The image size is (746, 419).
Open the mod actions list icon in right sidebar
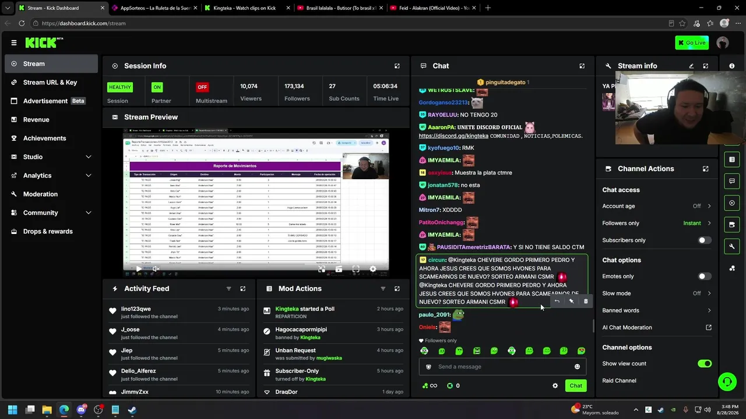pos(732,159)
